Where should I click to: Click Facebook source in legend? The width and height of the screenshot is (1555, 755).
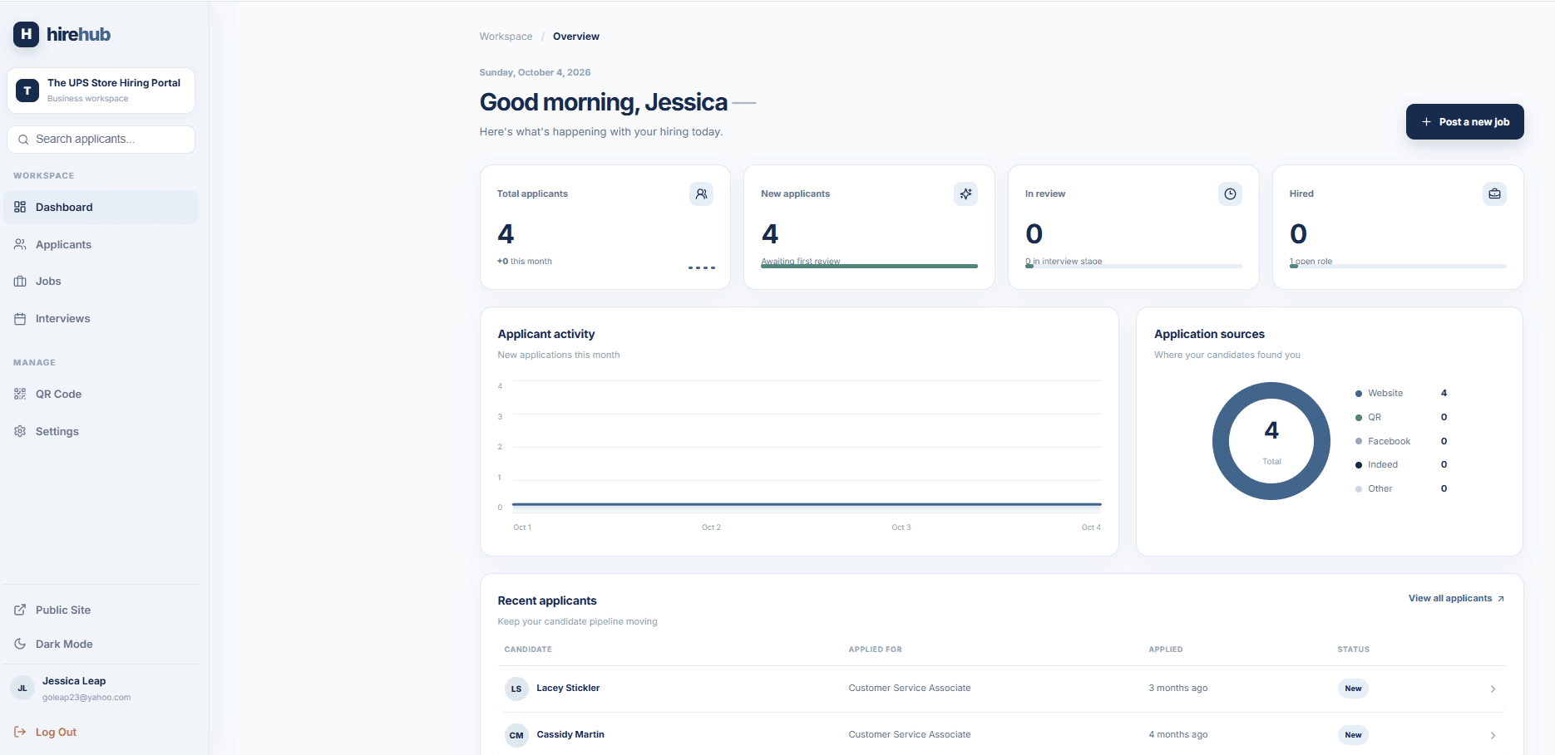point(1389,441)
